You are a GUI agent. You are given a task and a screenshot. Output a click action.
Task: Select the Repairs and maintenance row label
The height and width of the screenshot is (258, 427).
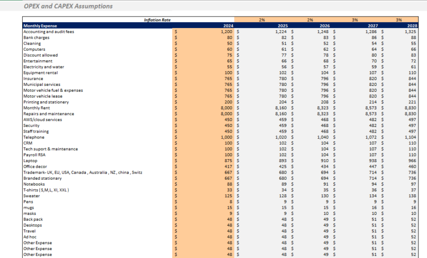49,114
